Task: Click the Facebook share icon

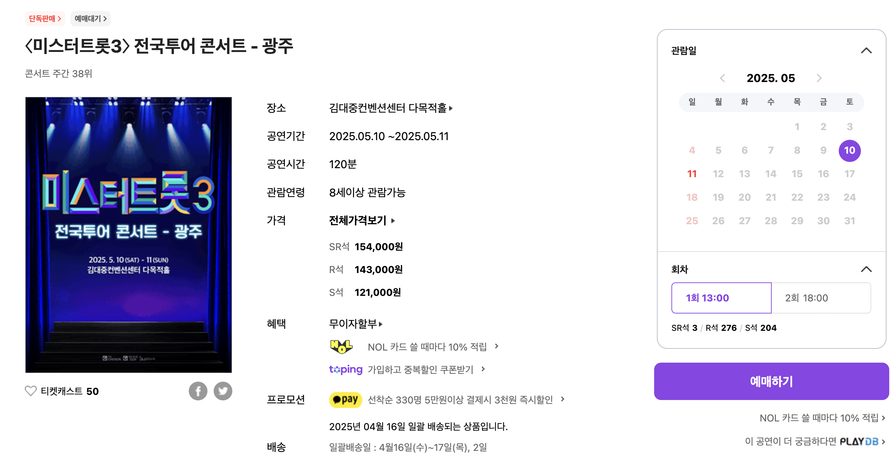Action: point(198,391)
